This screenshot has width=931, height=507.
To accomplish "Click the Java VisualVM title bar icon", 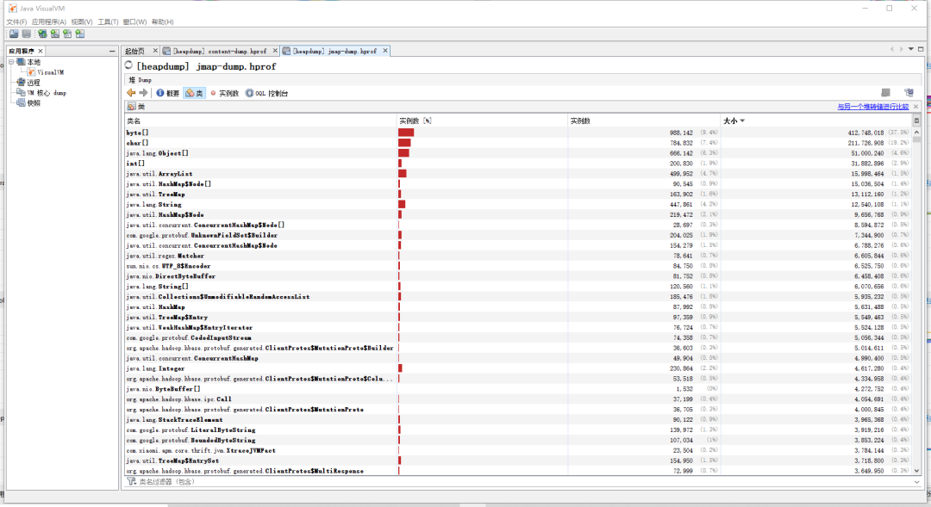I will point(12,9).
